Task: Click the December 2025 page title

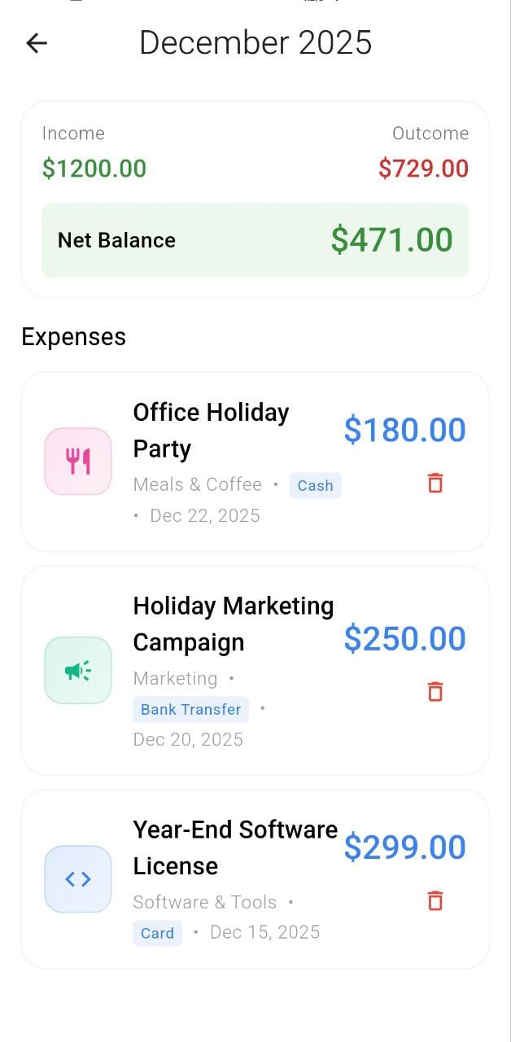Action: pos(255,42)
